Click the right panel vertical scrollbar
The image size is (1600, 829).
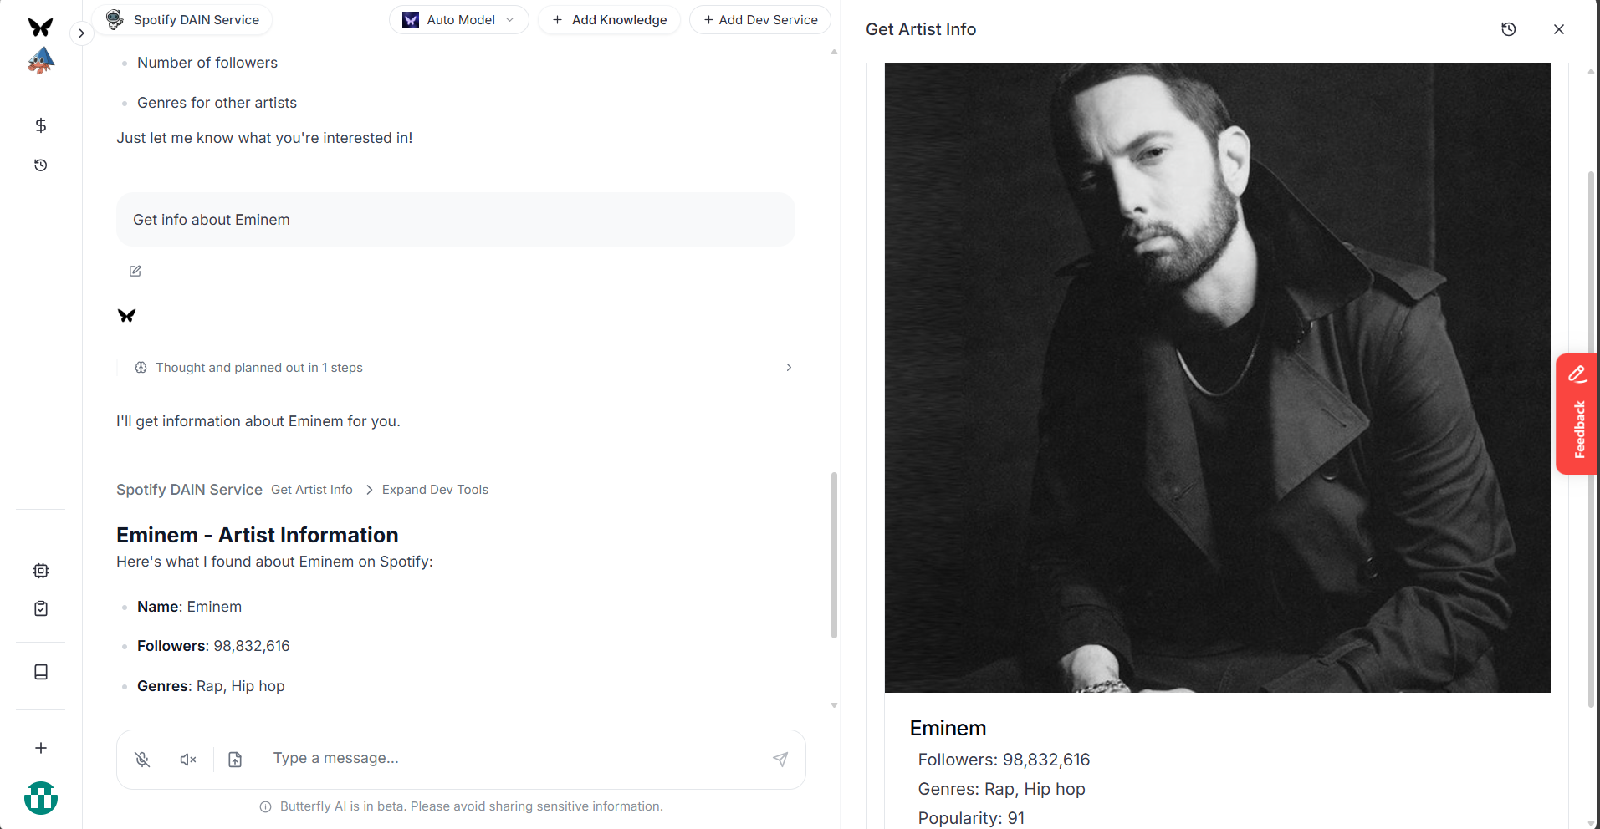coord(1591,439)
